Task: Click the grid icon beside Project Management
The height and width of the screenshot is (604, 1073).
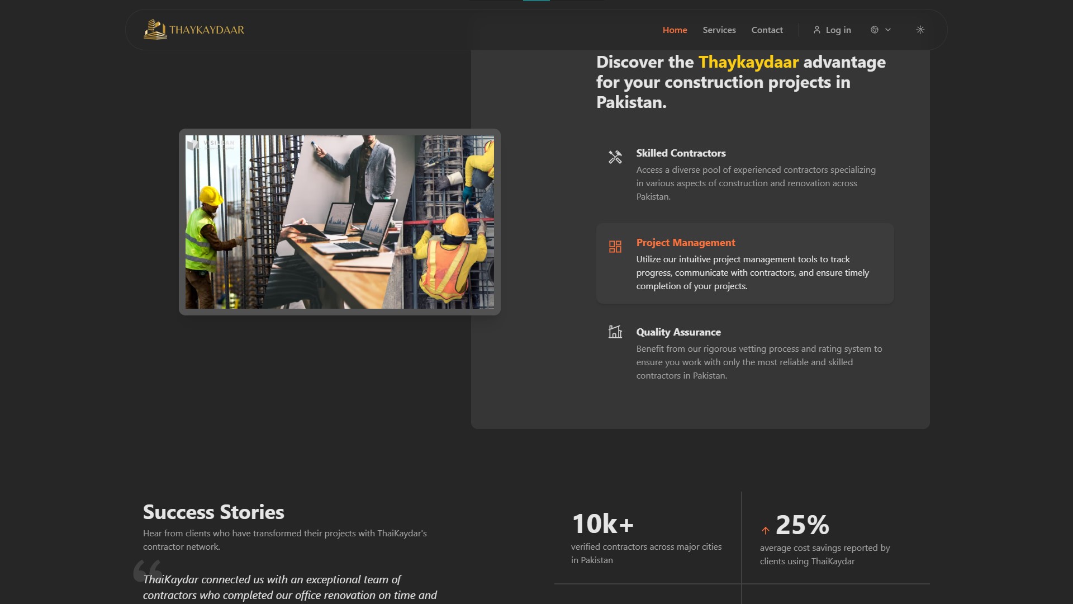Action: pos(616,247)
